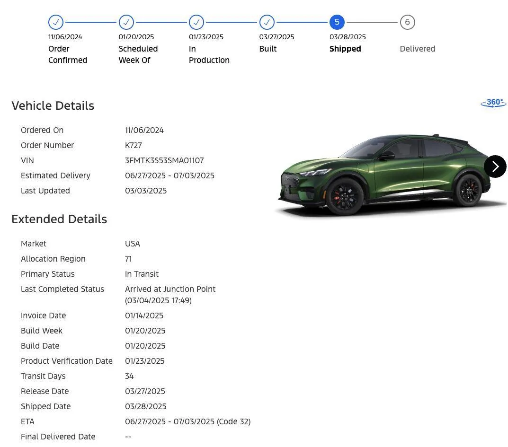Click the Order Confirmed step label
Viewport: 508px width, 447px height.
[68, 54]
